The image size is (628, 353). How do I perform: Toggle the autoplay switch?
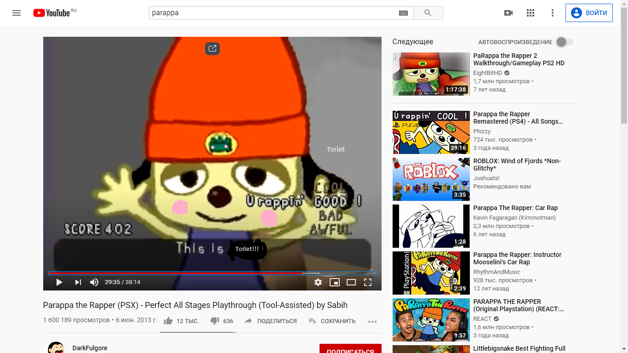(565, 42)
